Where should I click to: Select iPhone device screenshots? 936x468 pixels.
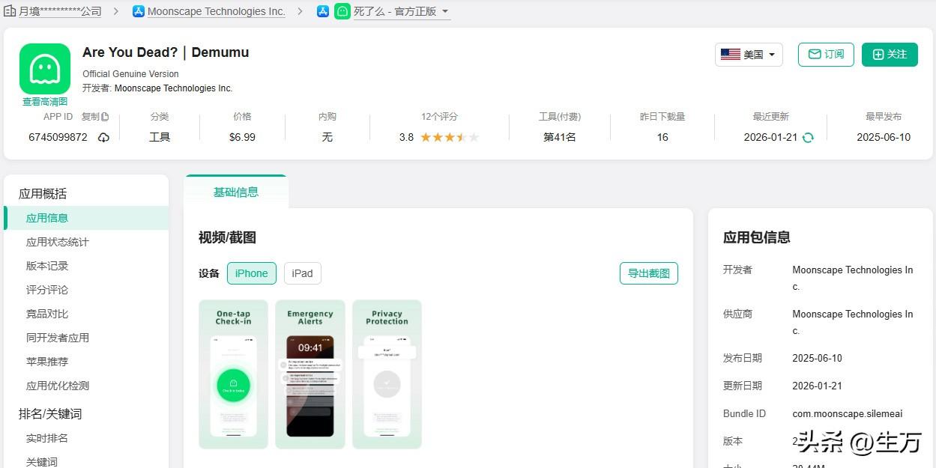[x=252, y=273]
